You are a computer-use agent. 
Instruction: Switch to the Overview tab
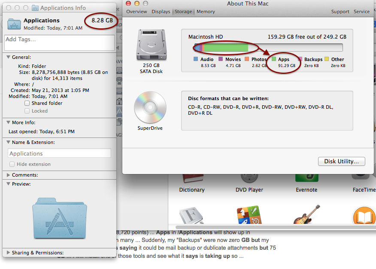tap(136, 12)
